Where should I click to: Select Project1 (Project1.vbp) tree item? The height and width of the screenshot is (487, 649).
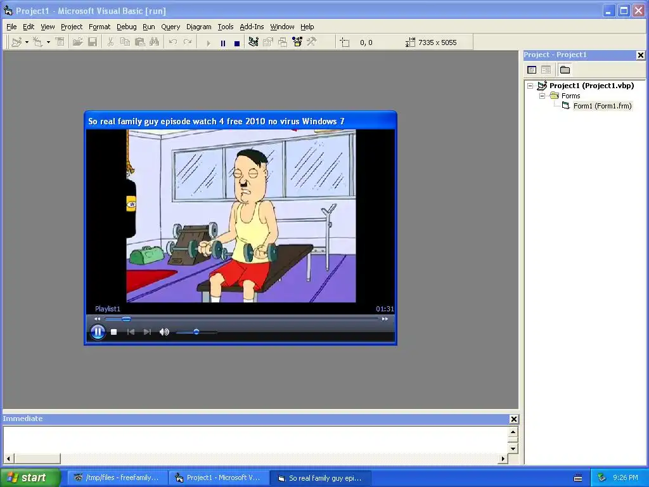(x=591, y=86)
